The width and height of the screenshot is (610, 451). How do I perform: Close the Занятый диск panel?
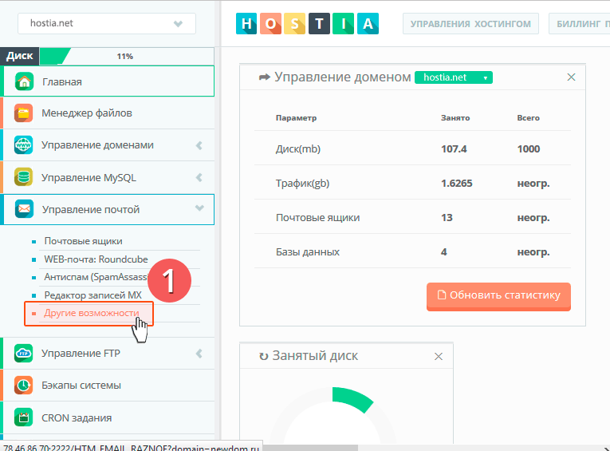439,356
